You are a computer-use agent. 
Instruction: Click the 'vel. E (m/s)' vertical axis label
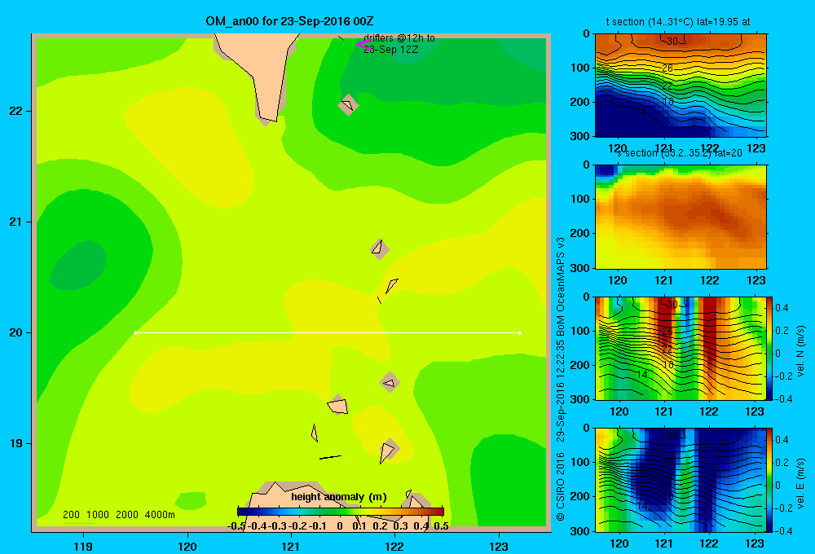(800, 482)
